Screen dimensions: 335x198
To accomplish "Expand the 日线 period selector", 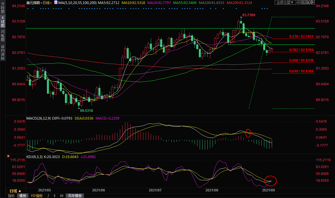I will 15,191.
